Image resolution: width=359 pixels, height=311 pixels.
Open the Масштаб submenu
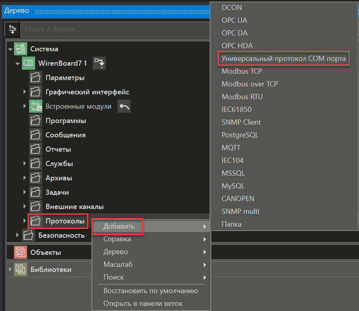[x=151, y=265]
